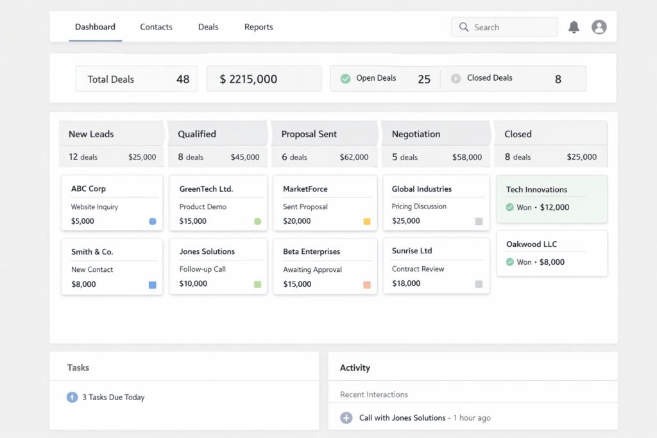The height and width of the screenshot is (438, 657).
Task: Open the Contacts tab
Action: [x=156, y=27]
